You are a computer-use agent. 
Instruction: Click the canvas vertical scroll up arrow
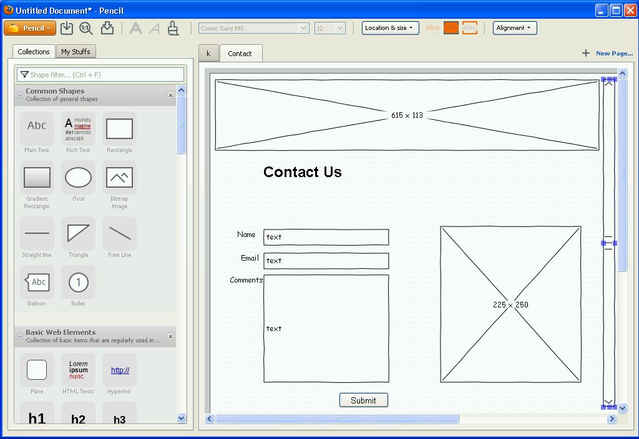click(622, 74)
